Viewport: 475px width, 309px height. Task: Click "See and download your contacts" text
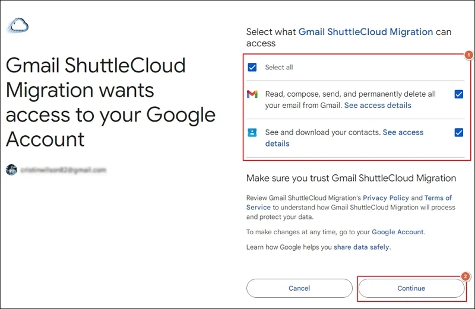(322, 132)
